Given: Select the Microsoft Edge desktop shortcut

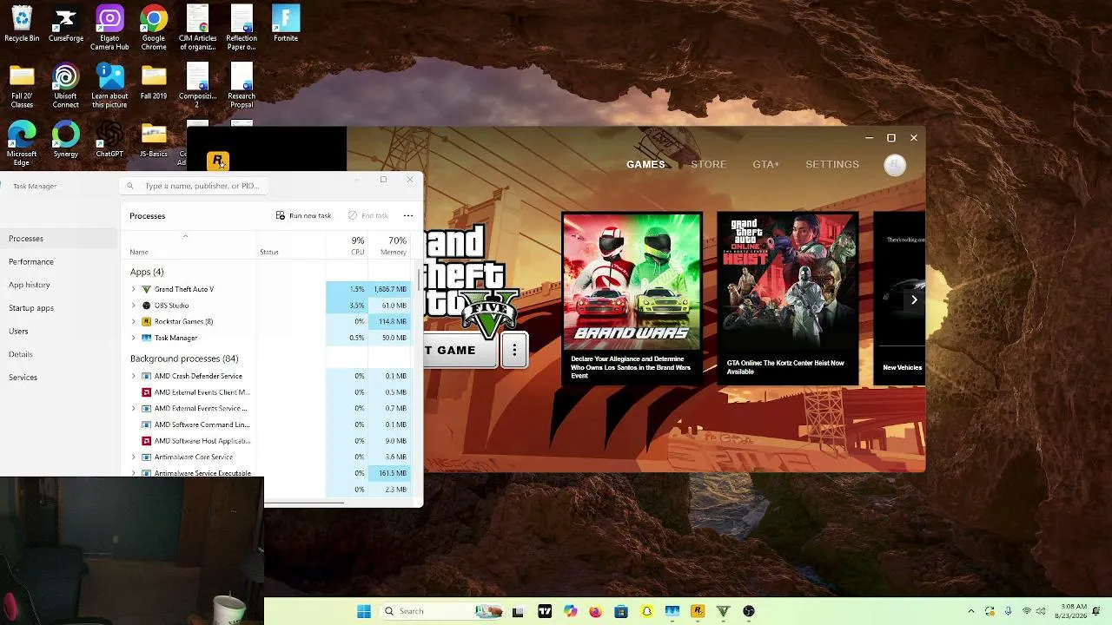Looking at the screenshot, I should pyautogui.click(x=22, y=143).
